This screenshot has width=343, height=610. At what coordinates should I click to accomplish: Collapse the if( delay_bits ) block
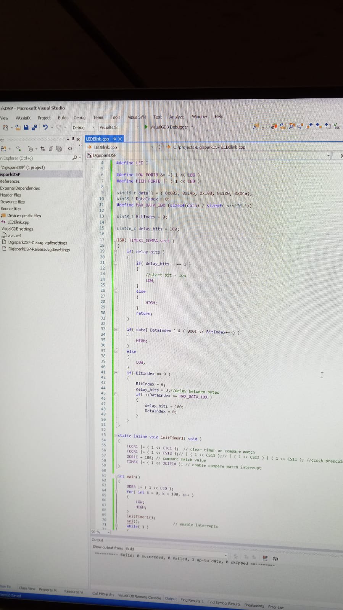115,251
